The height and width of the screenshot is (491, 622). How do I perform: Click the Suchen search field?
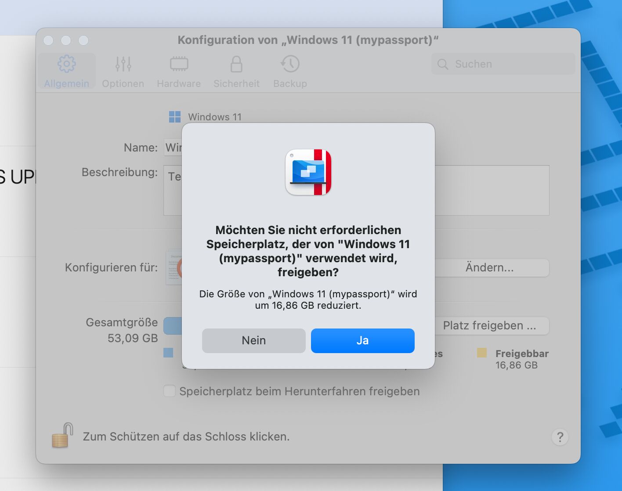(x=503, y=64)
